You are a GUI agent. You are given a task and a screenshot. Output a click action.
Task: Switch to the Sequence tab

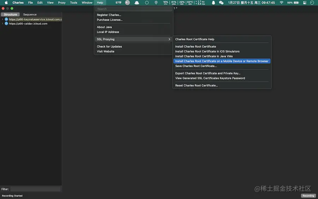click(x=30, y=14)
